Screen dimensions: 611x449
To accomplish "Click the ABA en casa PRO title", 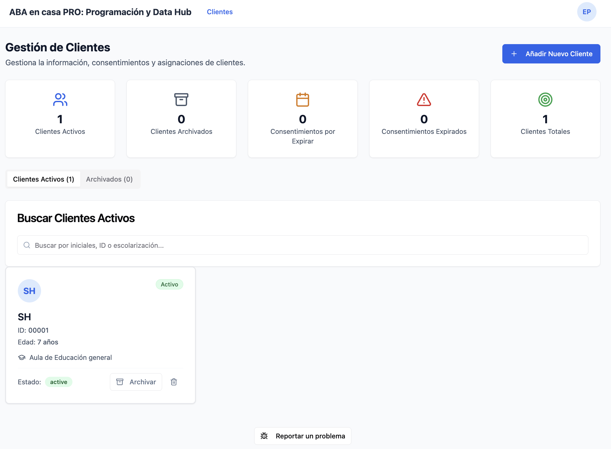I will (x=100, y=12).
